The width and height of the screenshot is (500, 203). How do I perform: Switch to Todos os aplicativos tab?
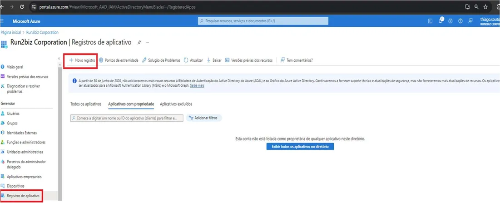(86, 104)
